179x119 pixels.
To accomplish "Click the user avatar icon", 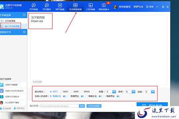I will [115, 7].
